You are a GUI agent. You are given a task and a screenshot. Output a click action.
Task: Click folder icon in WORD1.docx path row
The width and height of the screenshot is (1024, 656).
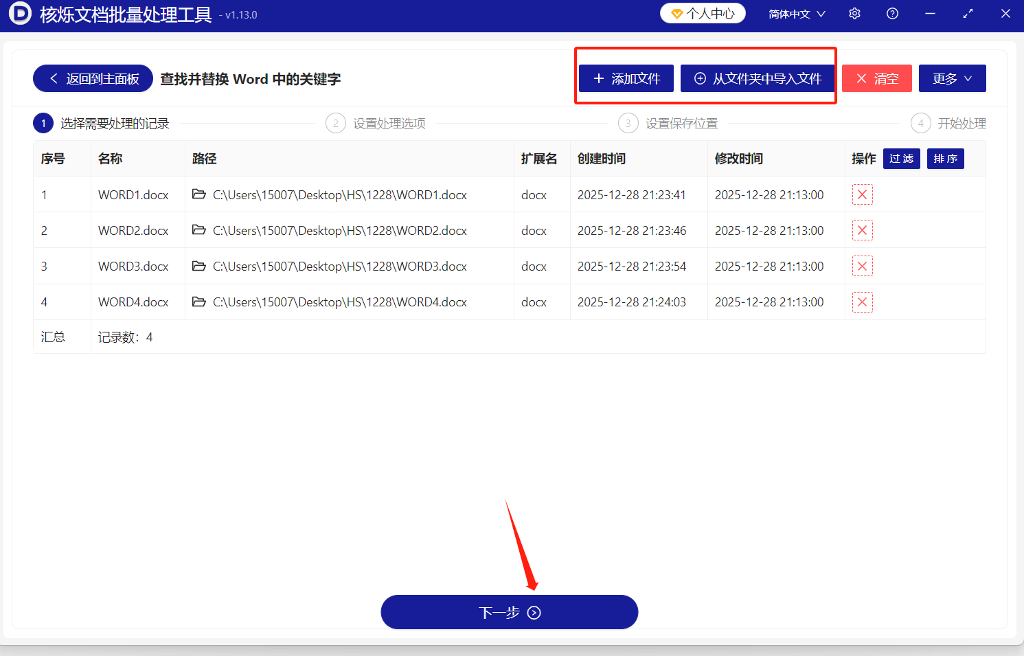[197, 194]
